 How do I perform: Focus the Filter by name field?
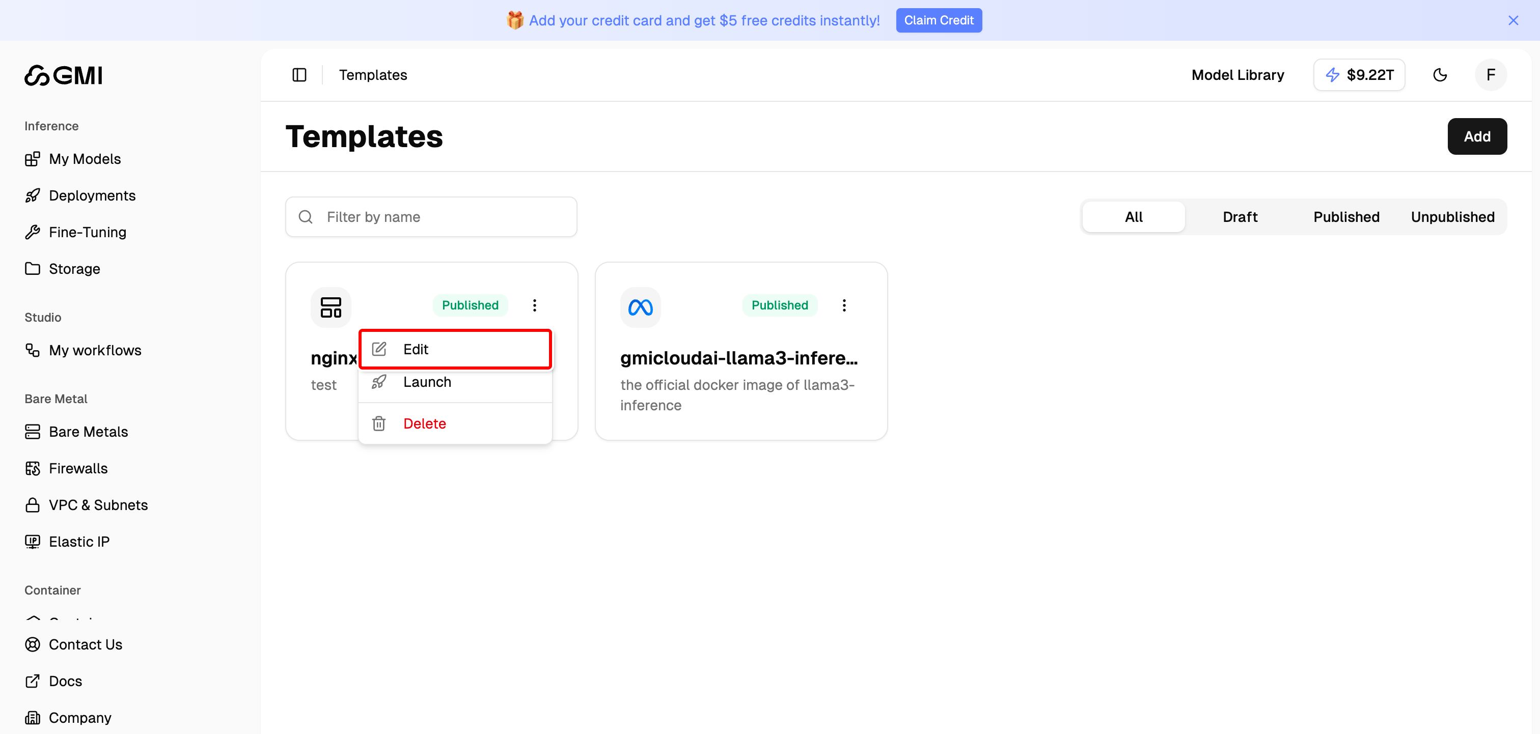(443, 217)
